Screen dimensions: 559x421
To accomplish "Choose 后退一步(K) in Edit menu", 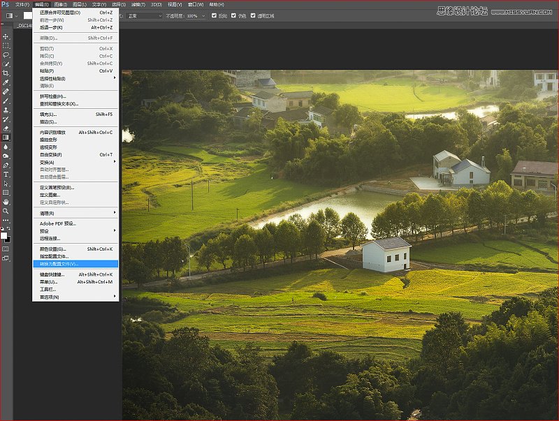I will point(75,27).
